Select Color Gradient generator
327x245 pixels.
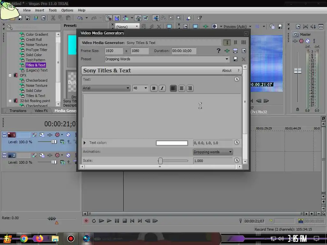pos(37,34)
